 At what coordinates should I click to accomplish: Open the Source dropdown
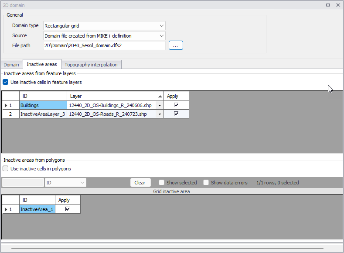104,36
